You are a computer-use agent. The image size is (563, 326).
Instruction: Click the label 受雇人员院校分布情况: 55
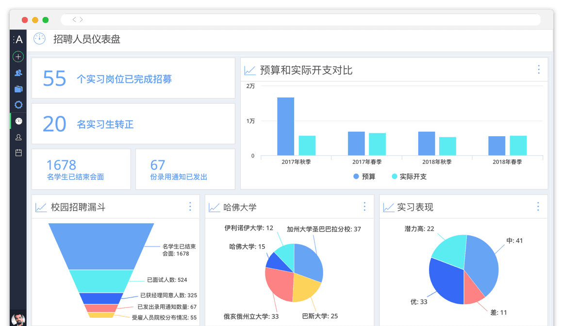(164, 317)
